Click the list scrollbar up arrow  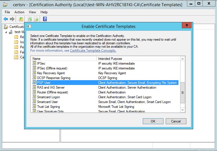pos(182,59)
